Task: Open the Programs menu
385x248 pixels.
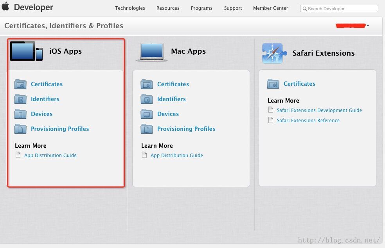Action: pyautogui.click(x=201, y=8)
